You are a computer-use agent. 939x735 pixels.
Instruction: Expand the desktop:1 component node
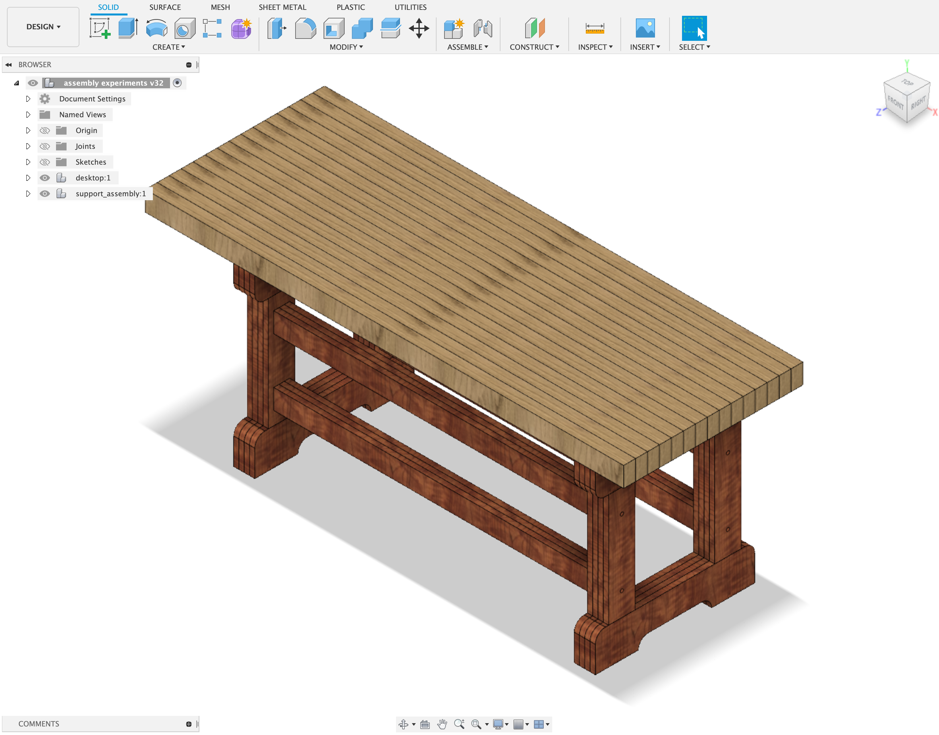(x=26, y=177)
